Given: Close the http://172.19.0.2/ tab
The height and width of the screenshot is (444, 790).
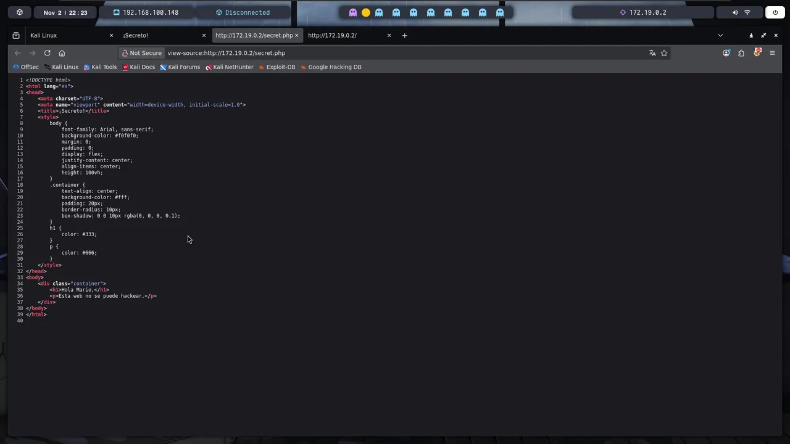Looking at the screenshot, I should (389, 35).
